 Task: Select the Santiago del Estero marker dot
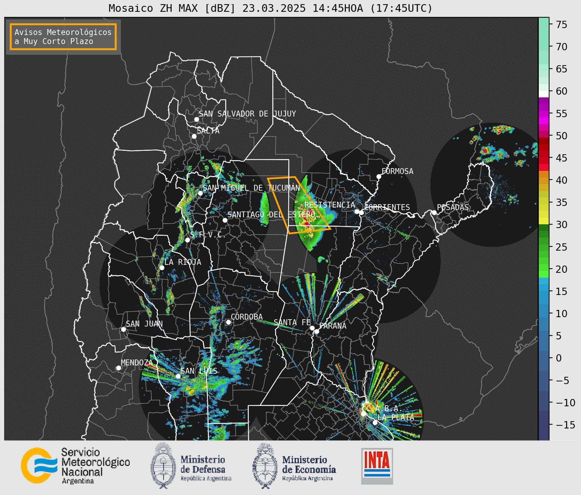(x=225, y=220)
